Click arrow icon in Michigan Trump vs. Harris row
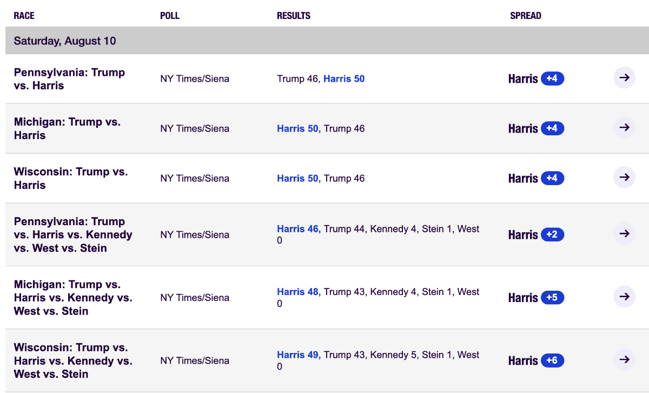649x393 pixels. coord(624,128)
